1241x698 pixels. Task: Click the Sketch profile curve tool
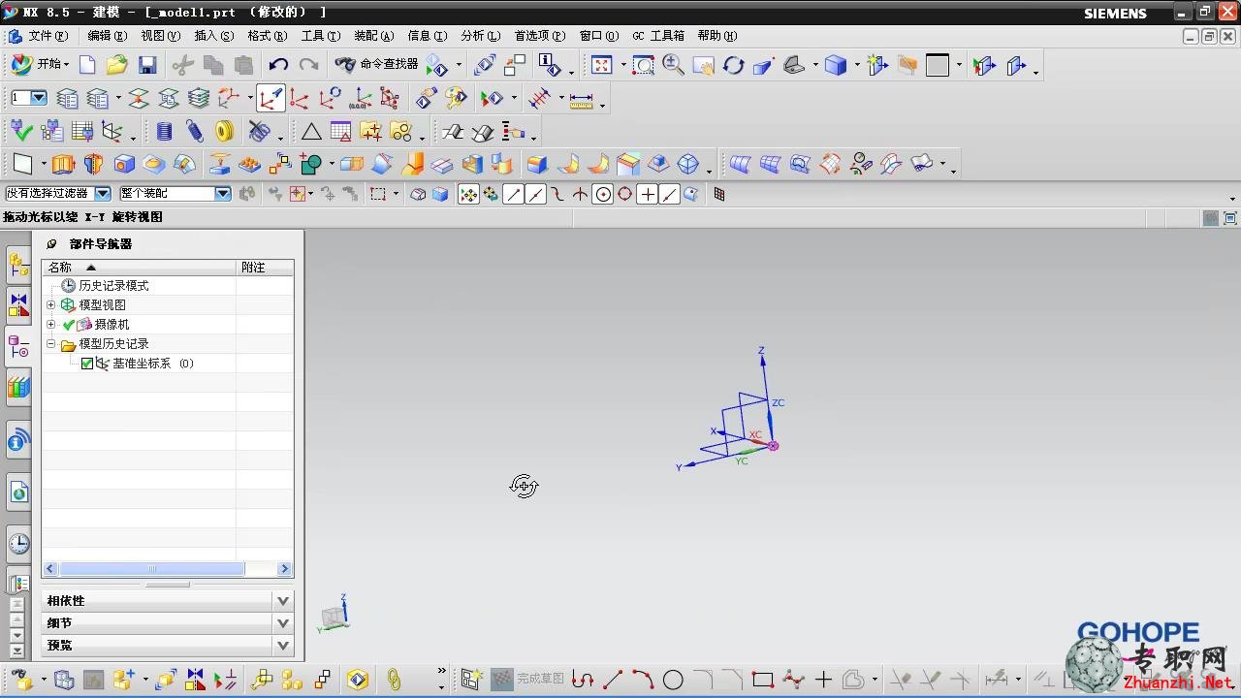(582, 680)
